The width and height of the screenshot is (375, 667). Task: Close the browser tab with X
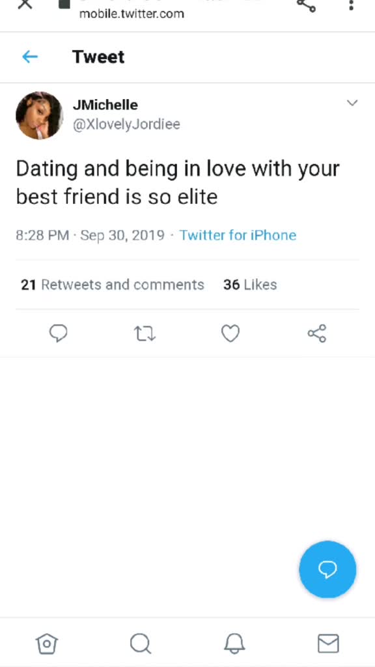tap(25, 5)
